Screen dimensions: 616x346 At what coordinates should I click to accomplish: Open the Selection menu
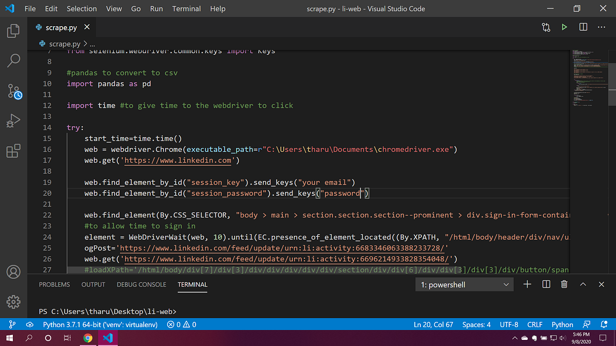(x=82, y=9)
